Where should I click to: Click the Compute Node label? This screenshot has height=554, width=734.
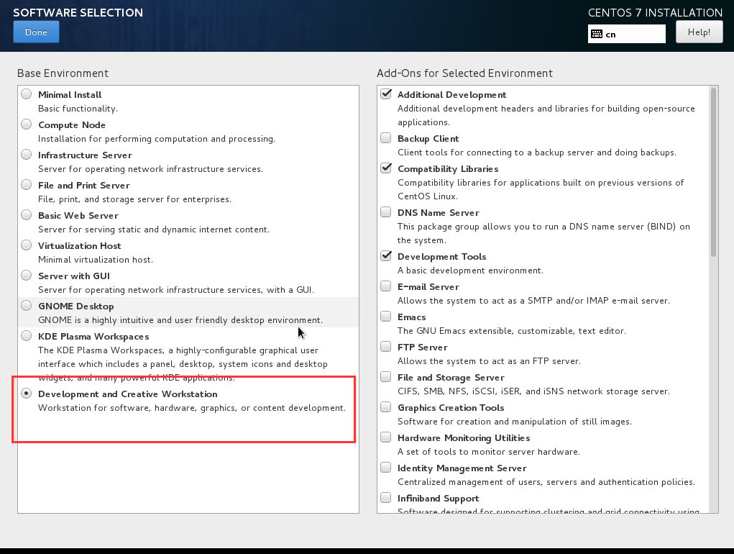click(72, 125)
